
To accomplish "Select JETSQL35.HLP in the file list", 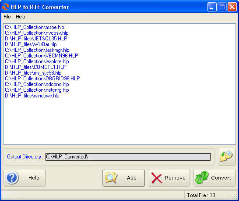I will 36,39.
